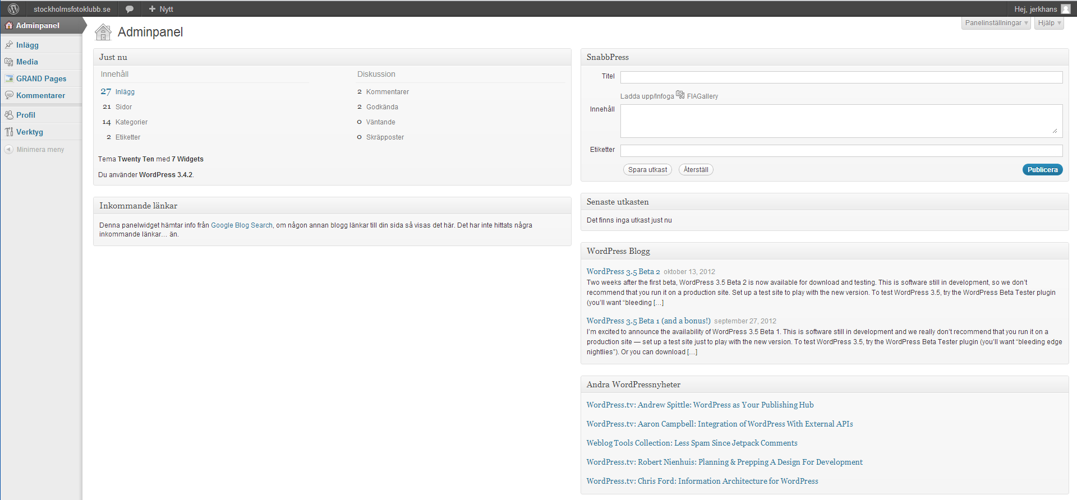Click the Ladda upp/Infoga media icon

(x=680, y=95)
